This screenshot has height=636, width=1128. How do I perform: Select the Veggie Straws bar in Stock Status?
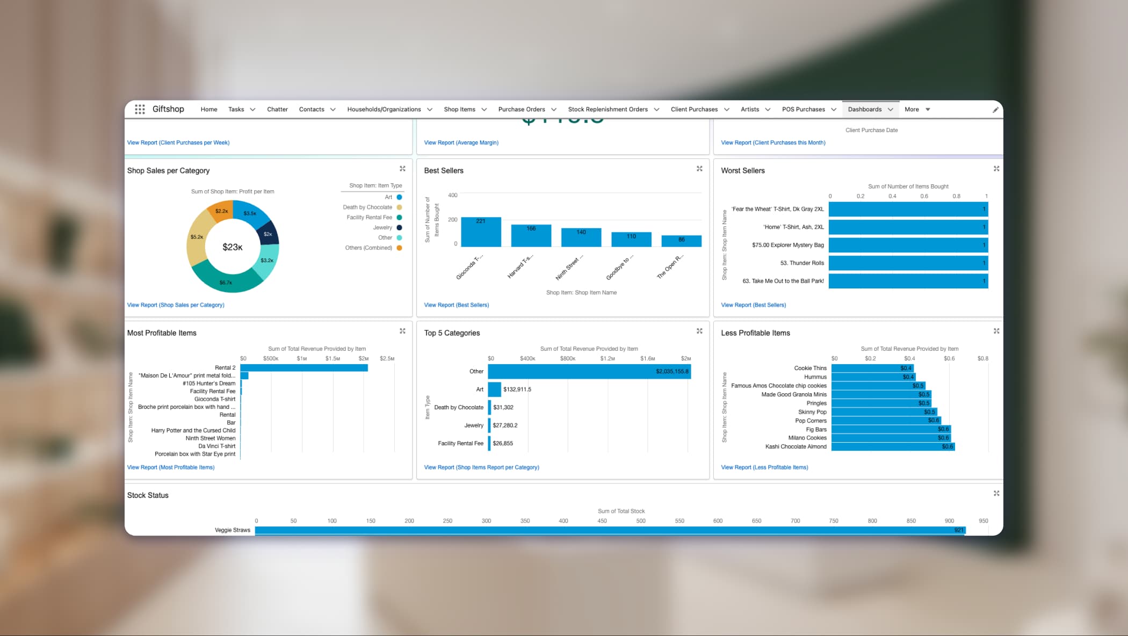pos(591,530)
